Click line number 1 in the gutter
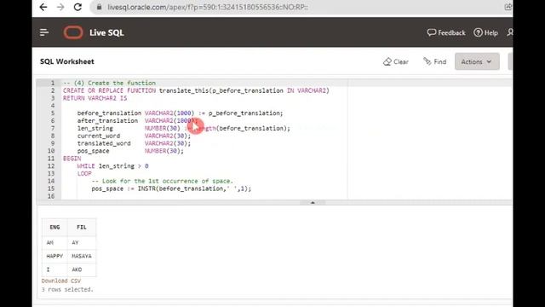This screenshot has height=307, width=545. 53,83
